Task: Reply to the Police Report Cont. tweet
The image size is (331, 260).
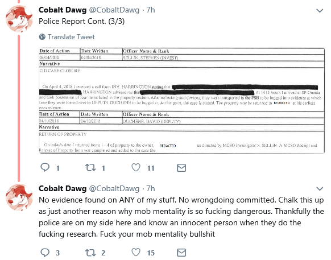Action: [45, 168]
